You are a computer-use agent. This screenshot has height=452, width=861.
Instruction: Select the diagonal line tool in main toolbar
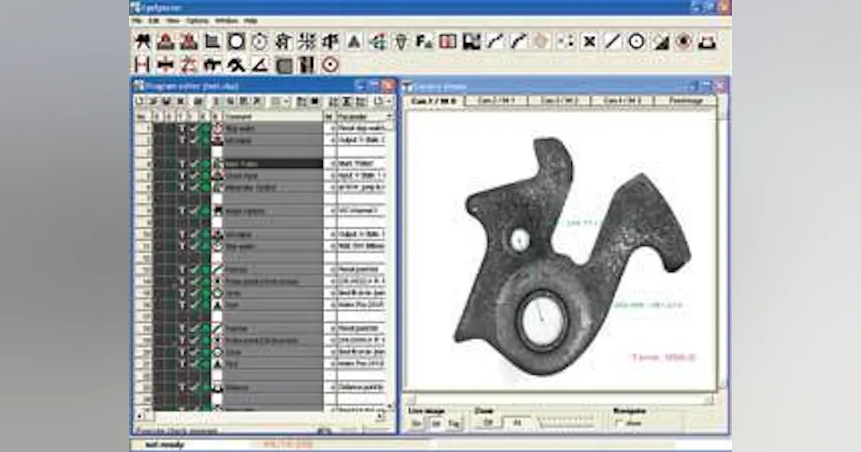[612, 42]
